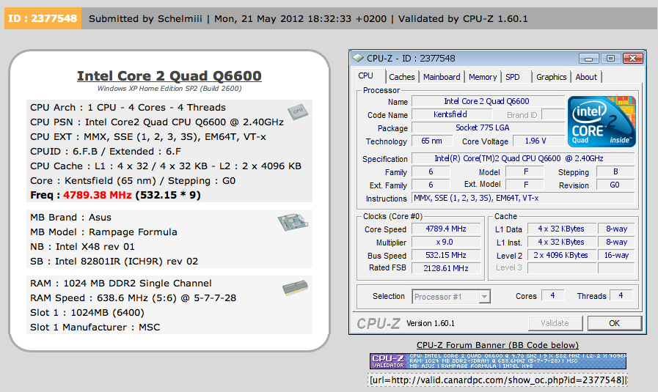Viewport: 658px width, 392px height.
Task: Click the 'SB : Intel 82801IR (ICH9R) rev 02' line
Action: (x=114, y=261)
